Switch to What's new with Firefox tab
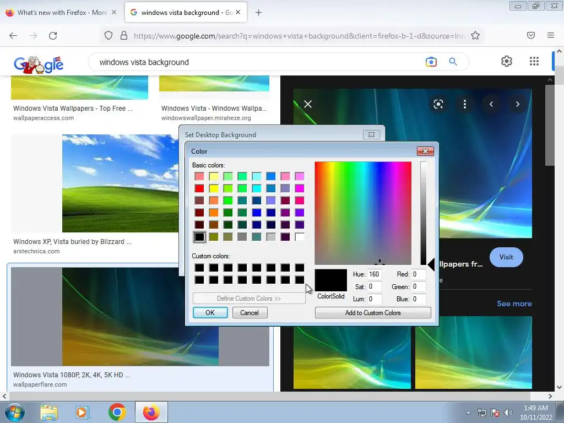 coord(62,13)
